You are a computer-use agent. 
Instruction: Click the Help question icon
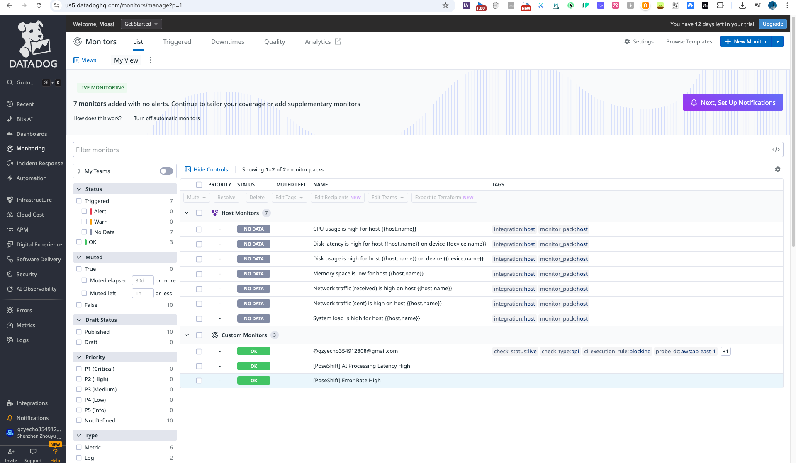coord(55,452)
